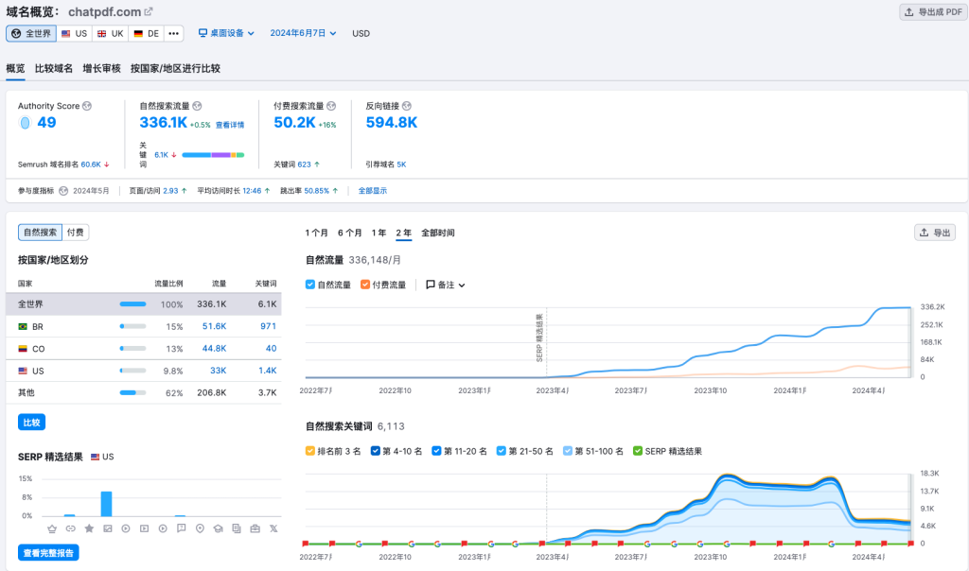Image resolution: width=969 pixels, height=571 pixels.
Task: Select the 1个月 time range
Action: click(316, 233)
